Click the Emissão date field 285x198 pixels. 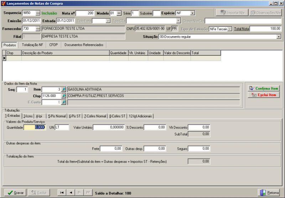(x=31, y=21)
